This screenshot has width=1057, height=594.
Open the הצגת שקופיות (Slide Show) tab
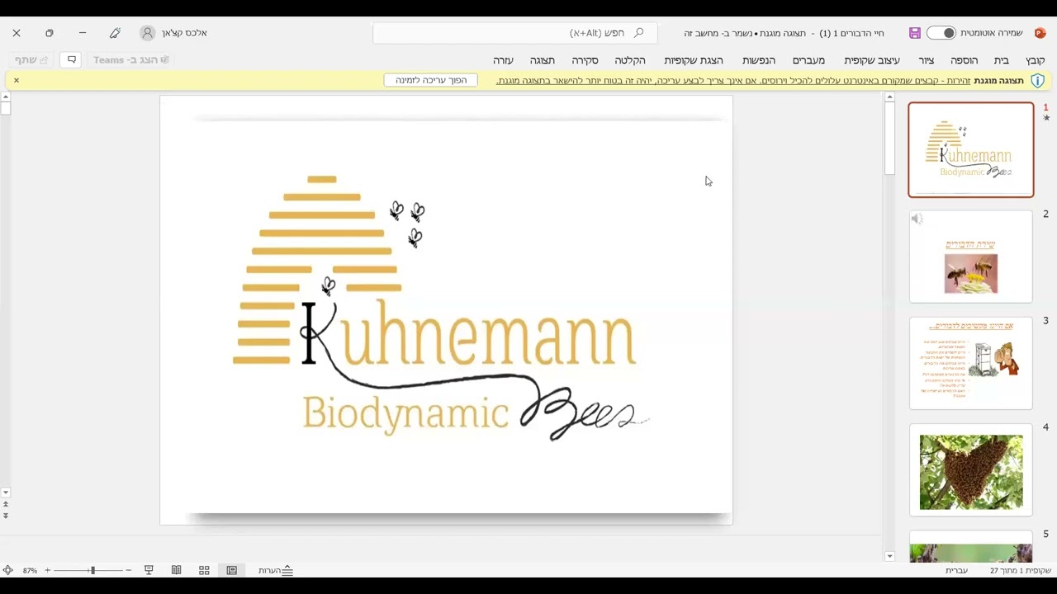(x=694, y=60)
